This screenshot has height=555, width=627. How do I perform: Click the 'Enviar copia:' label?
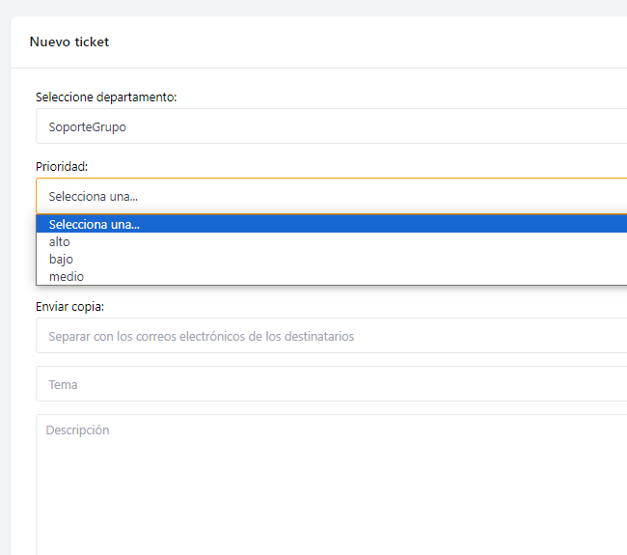(x=69, y=307)
